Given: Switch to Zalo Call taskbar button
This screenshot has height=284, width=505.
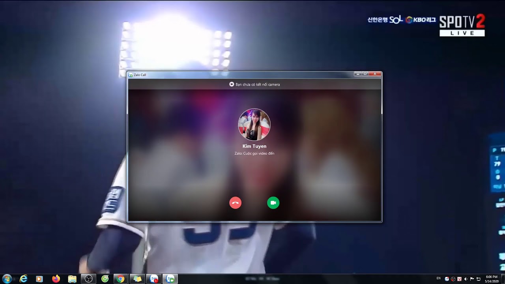Looking at the screenshot, I should click(170, 279).
